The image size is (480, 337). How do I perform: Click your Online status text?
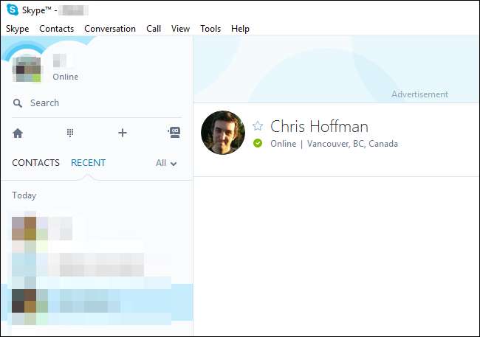tap(65, 77)
